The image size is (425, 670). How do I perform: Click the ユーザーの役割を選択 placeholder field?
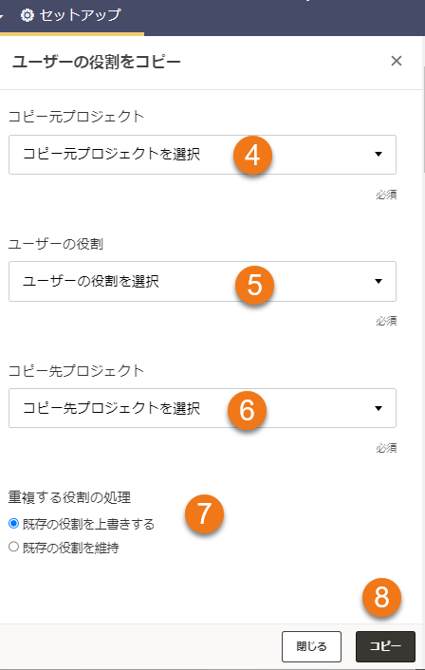202,282
